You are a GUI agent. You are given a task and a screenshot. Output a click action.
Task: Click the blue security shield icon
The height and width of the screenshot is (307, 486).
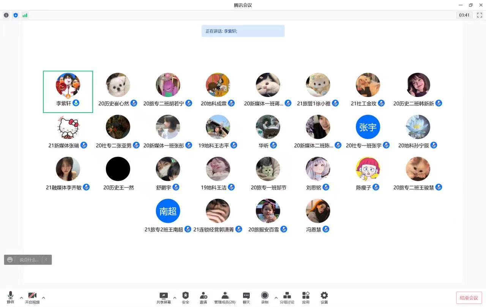pyautogui.click(x=16, y=15)
